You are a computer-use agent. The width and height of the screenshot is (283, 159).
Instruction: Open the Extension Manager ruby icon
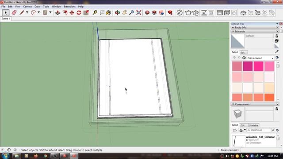click(x=170, y=13)
